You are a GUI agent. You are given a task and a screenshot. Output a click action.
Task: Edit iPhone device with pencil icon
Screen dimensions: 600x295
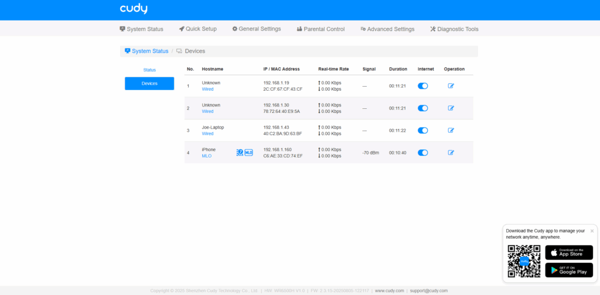(x=451, y=152)
